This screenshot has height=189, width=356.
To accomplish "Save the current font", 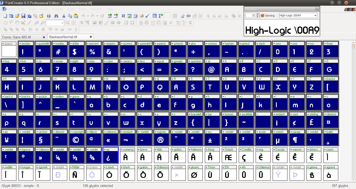I will (x=23, y=16).
